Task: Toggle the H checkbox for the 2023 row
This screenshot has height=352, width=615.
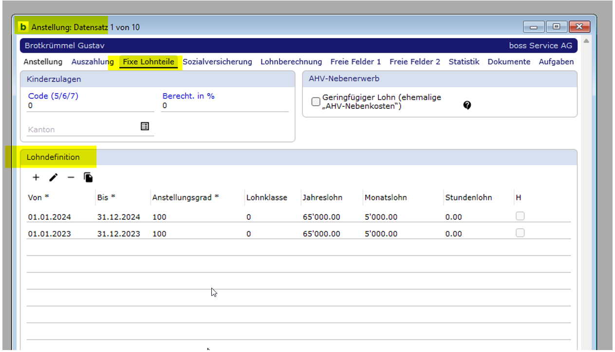Action: point(520,233)
